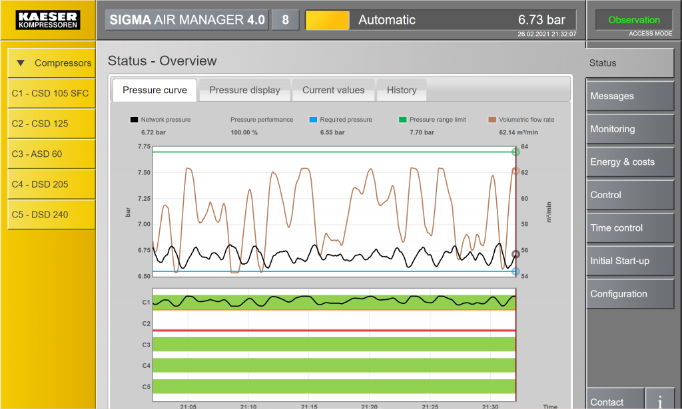
Task: Select compressor C4 - DSD 205
Action: tap(50, 184)
